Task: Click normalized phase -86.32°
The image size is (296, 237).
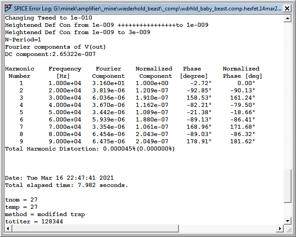Action: [242, 134]
